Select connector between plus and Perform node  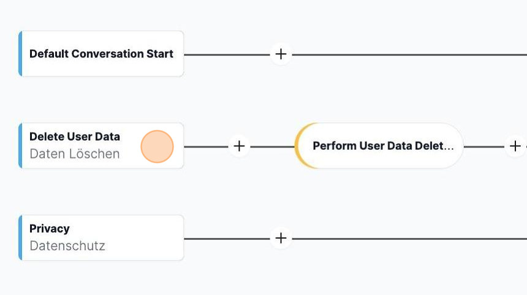coord(273,147)
